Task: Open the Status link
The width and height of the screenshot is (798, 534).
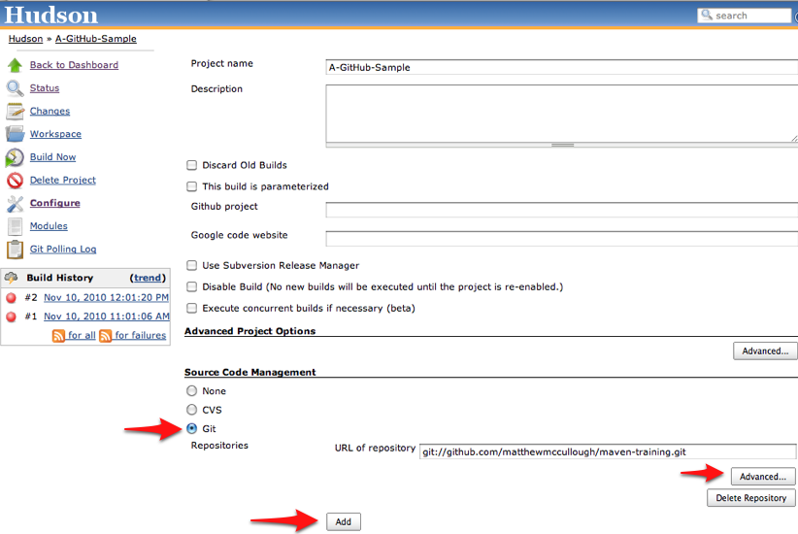Action: click(x=45, y=88)
